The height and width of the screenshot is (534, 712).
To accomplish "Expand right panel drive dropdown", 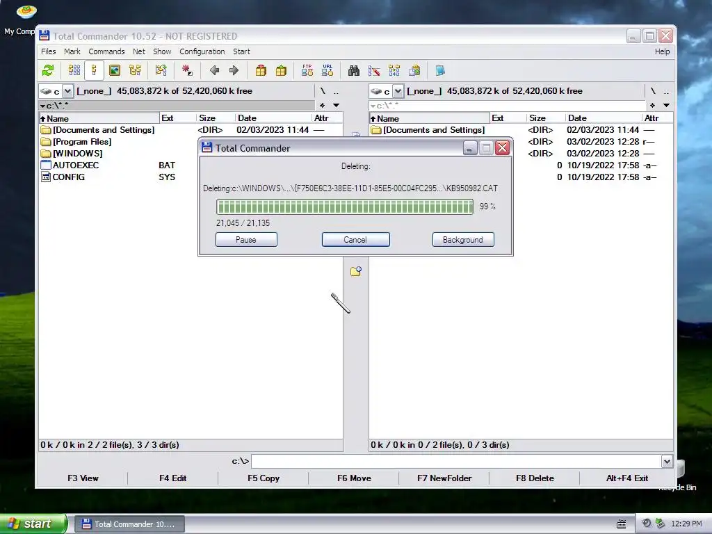I will 398,91.
